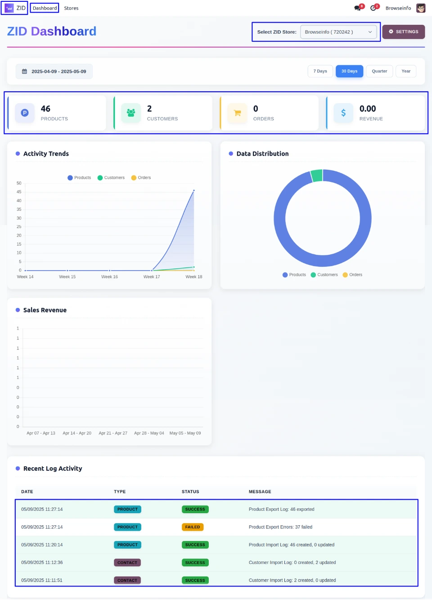The width and height of the screenshot is (432, 600).
Task: Click the Data Distribution heading
Action: click(x=263, y=153)
